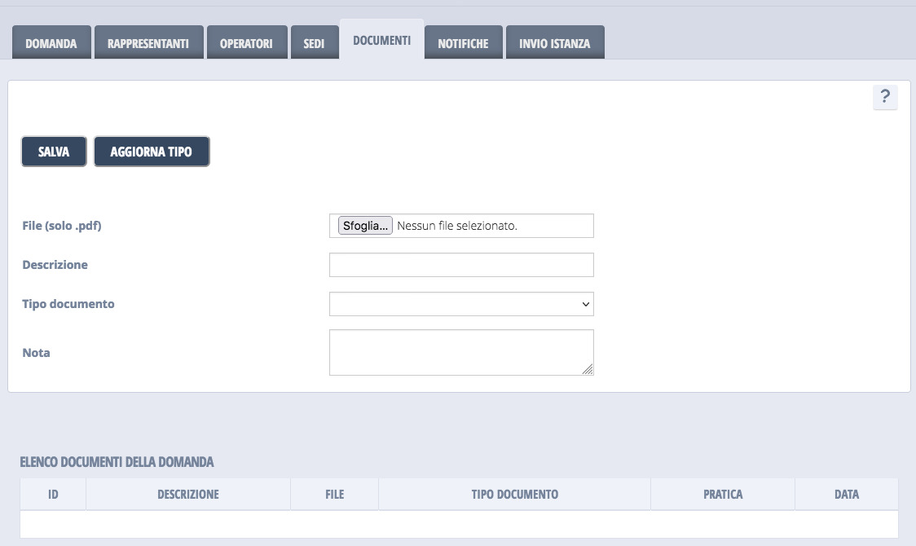Click the Aggiorna Tipo button

(152, 152)
